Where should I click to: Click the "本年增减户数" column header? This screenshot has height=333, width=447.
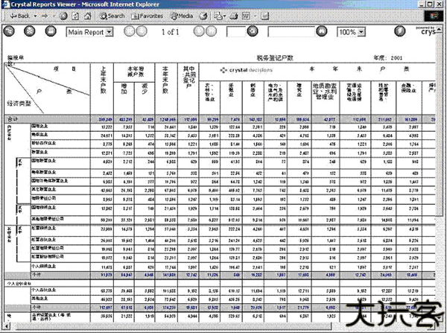point(136,72)
